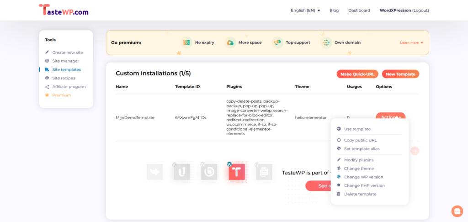The image size is (468, 222).
Task: Select Change theme menu entry
Action: (359, 168)
